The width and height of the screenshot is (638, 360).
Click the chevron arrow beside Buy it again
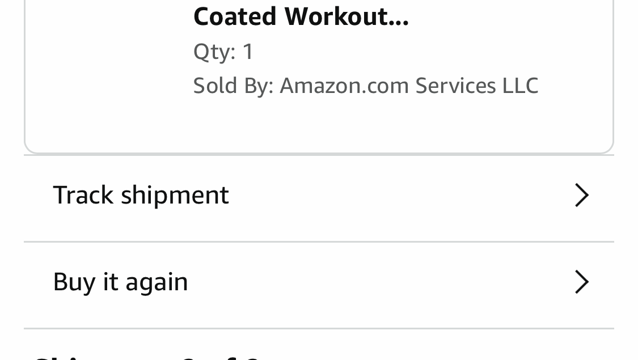[x=581, y=282]
